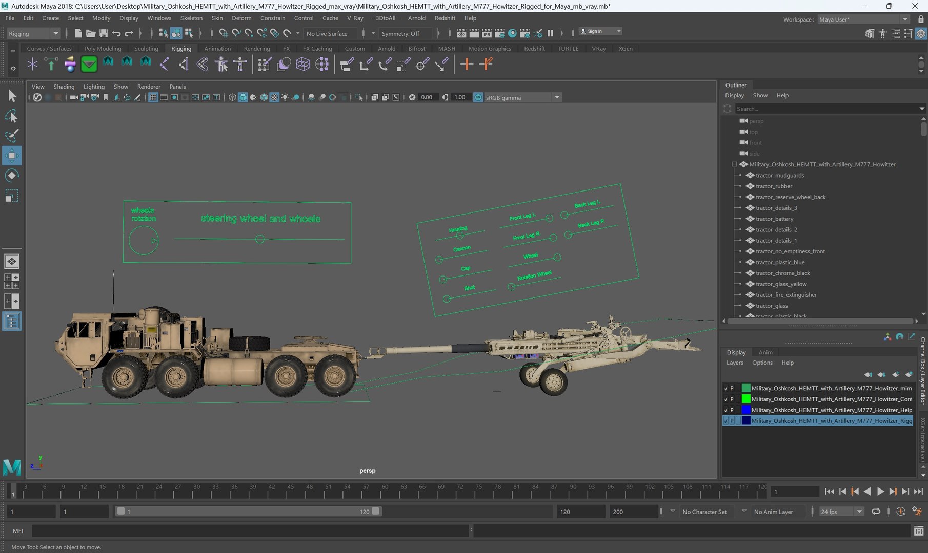Open the 24 fps frame rate dropdown

(841, 512)
